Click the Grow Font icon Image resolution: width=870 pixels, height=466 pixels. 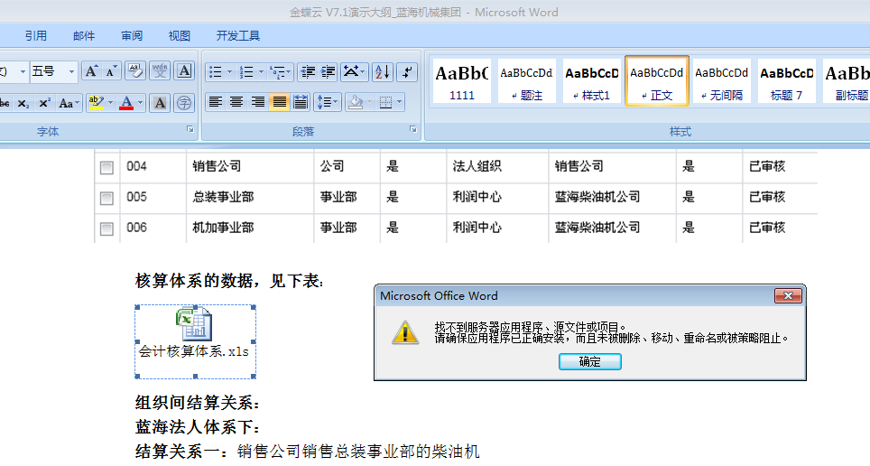click(91, 71)
